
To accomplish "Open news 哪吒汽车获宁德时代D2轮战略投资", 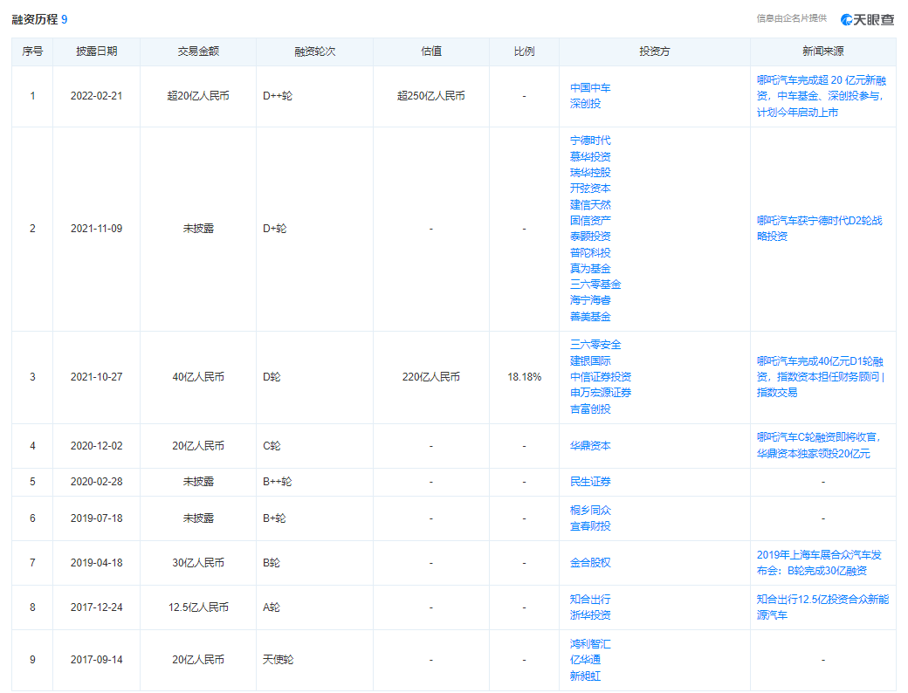I will coord(820,229).
